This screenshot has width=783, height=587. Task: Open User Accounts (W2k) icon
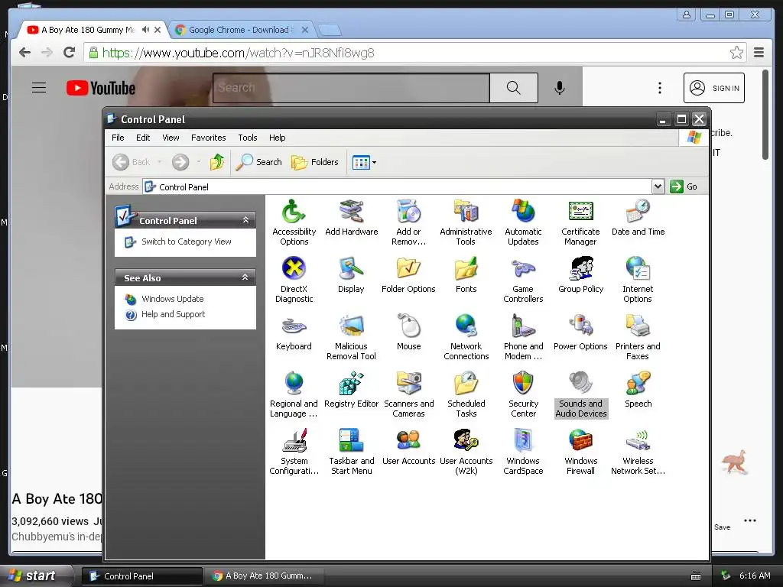pos(466,452)
